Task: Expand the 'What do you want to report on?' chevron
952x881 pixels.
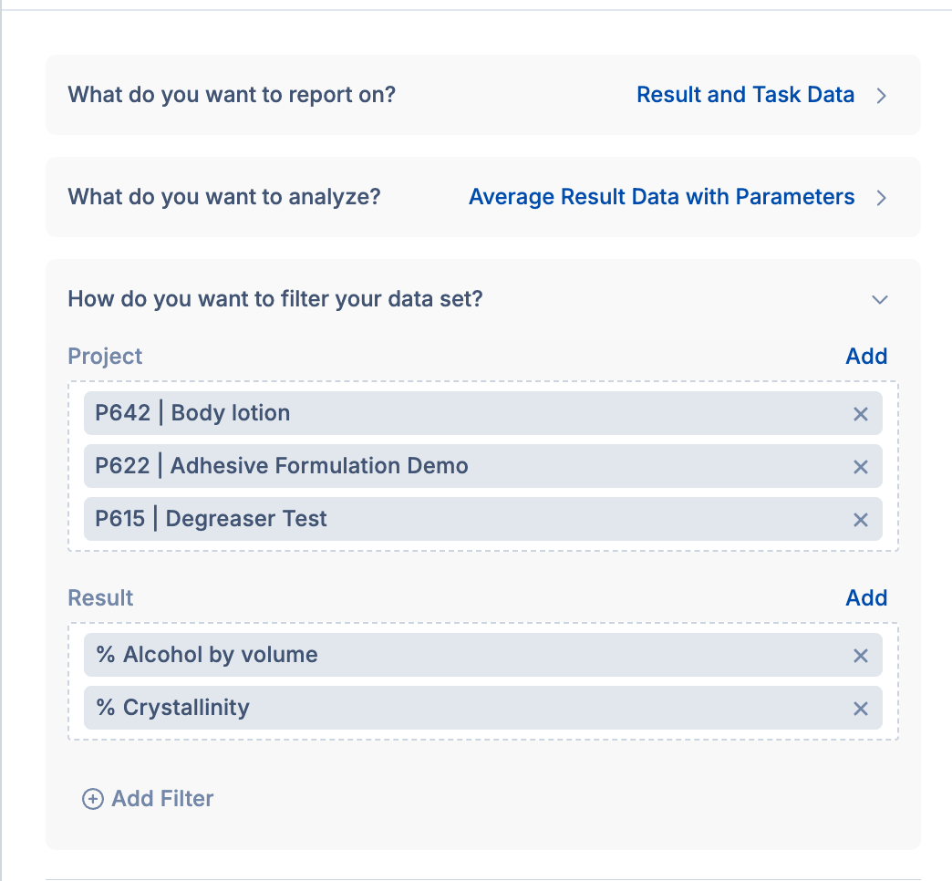Action: coord(881,96)
